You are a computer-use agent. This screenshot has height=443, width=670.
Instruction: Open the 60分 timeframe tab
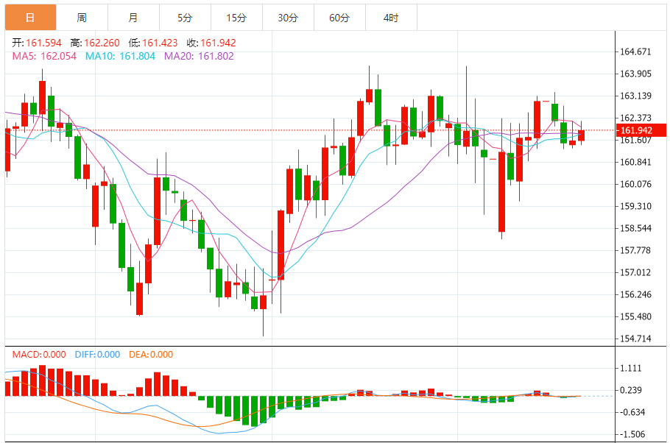(339, 18)
